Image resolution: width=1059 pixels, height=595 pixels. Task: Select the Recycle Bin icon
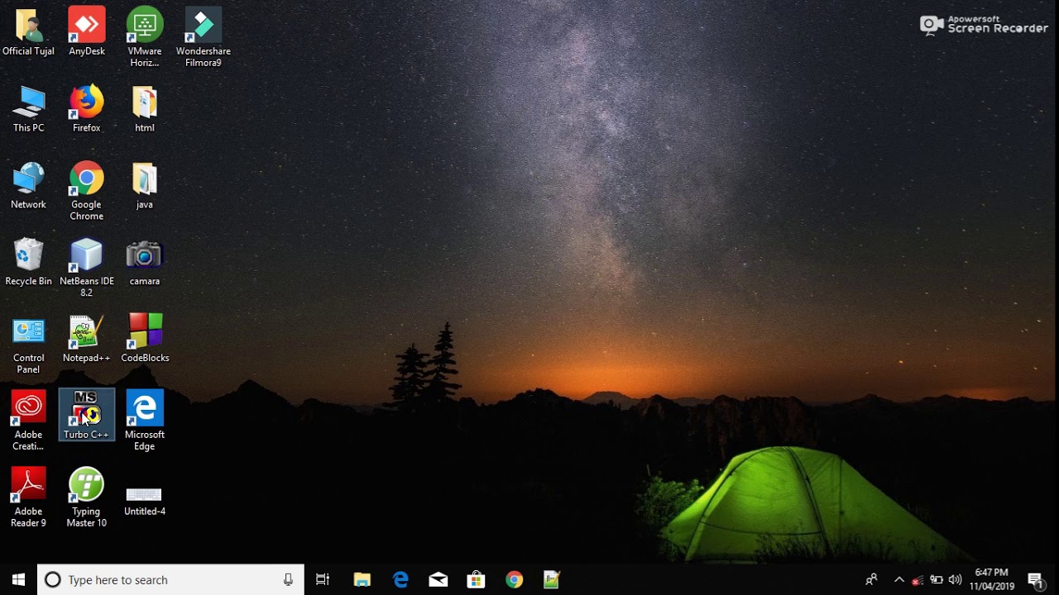pos(28,263)
